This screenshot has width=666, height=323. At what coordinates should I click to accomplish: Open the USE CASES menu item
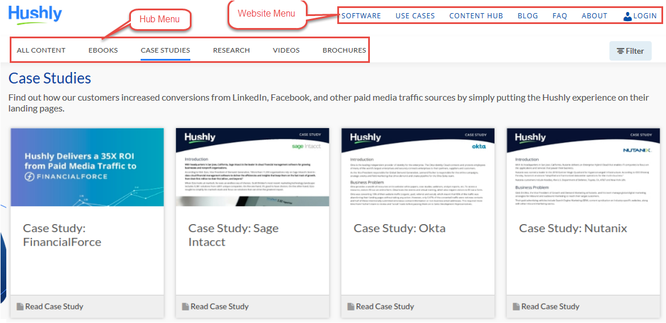tap(415, 16)
